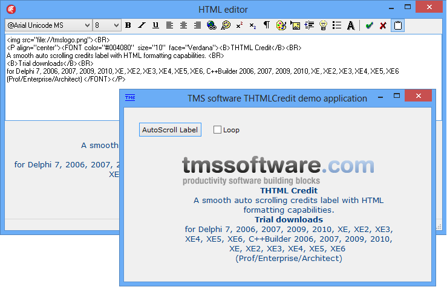Viewport: 447px width, 287px height.
Task: Click 'for Delphi 7, 2006, 2007' preview text in HTML editor
Action: click(x=67, y=164)
